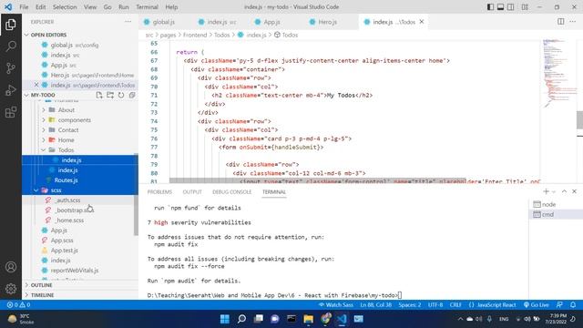Click New File icon in MY-TODO header
The width and height of the screenshot is (583, 328).
[x=99, y=95]
